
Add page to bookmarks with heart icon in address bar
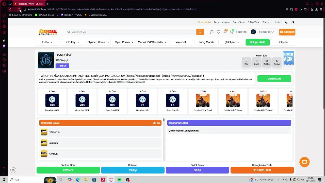point(305,9)
